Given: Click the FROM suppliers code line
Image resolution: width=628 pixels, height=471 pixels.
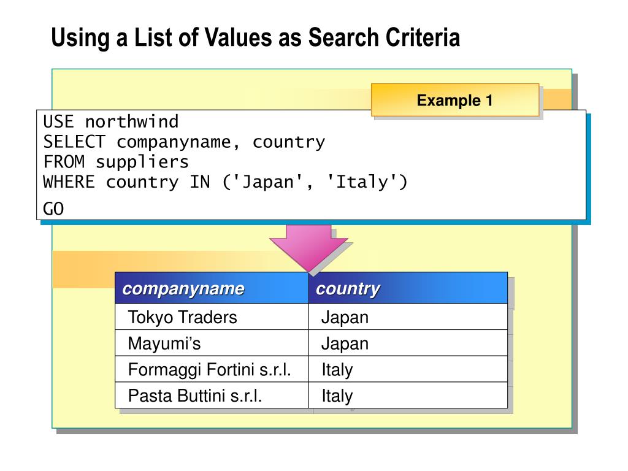Looking at the screenshot, I should 116,163.
